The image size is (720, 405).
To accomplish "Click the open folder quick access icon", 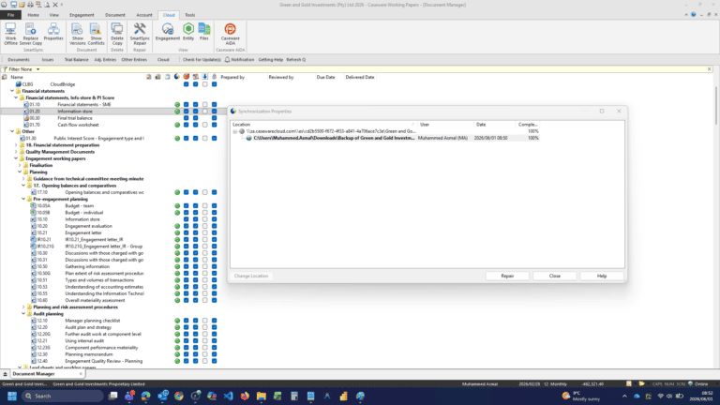I will click(22, 5).
